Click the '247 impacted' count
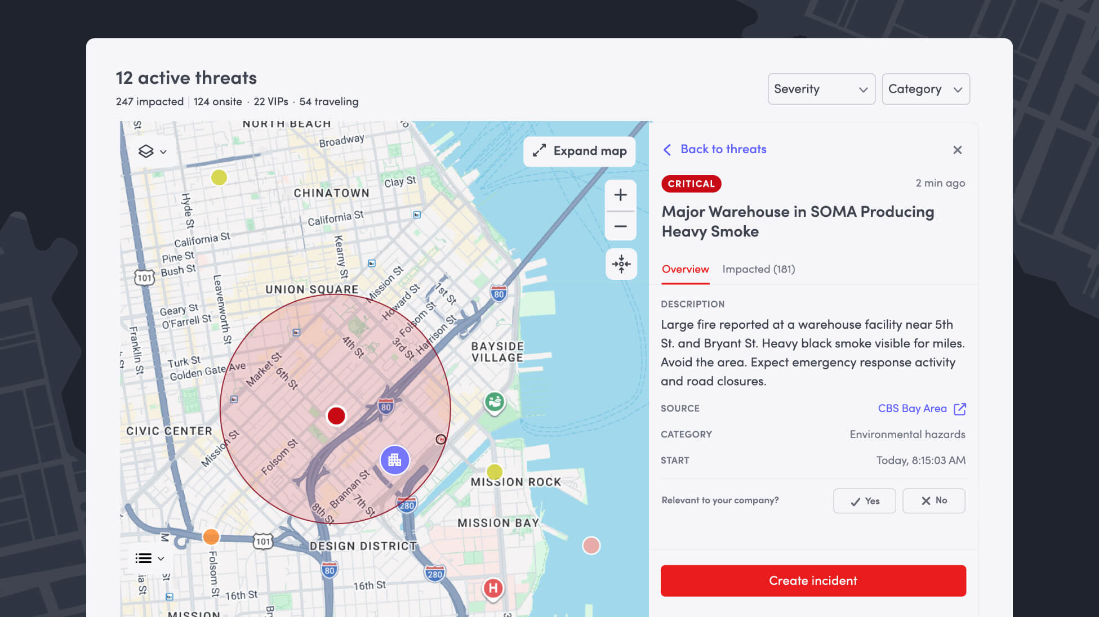Screen dimensions: 1099x617 pyautogui.click(x=150, y=101)
